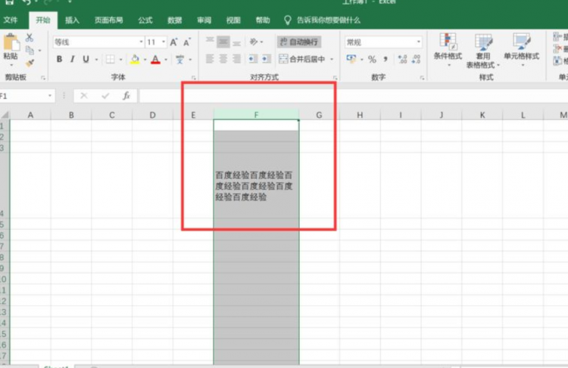Image resolution: width=568 pixels, height=368 pixels.
Task: Open alignment settings dialog launcher
Action: (x=335, y=77)
